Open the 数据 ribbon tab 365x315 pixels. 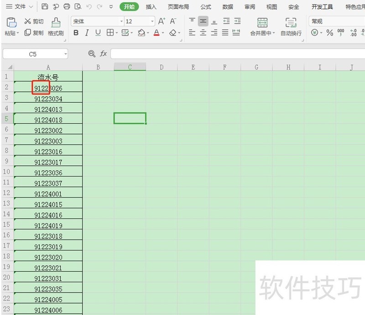[x=228, y=6]
